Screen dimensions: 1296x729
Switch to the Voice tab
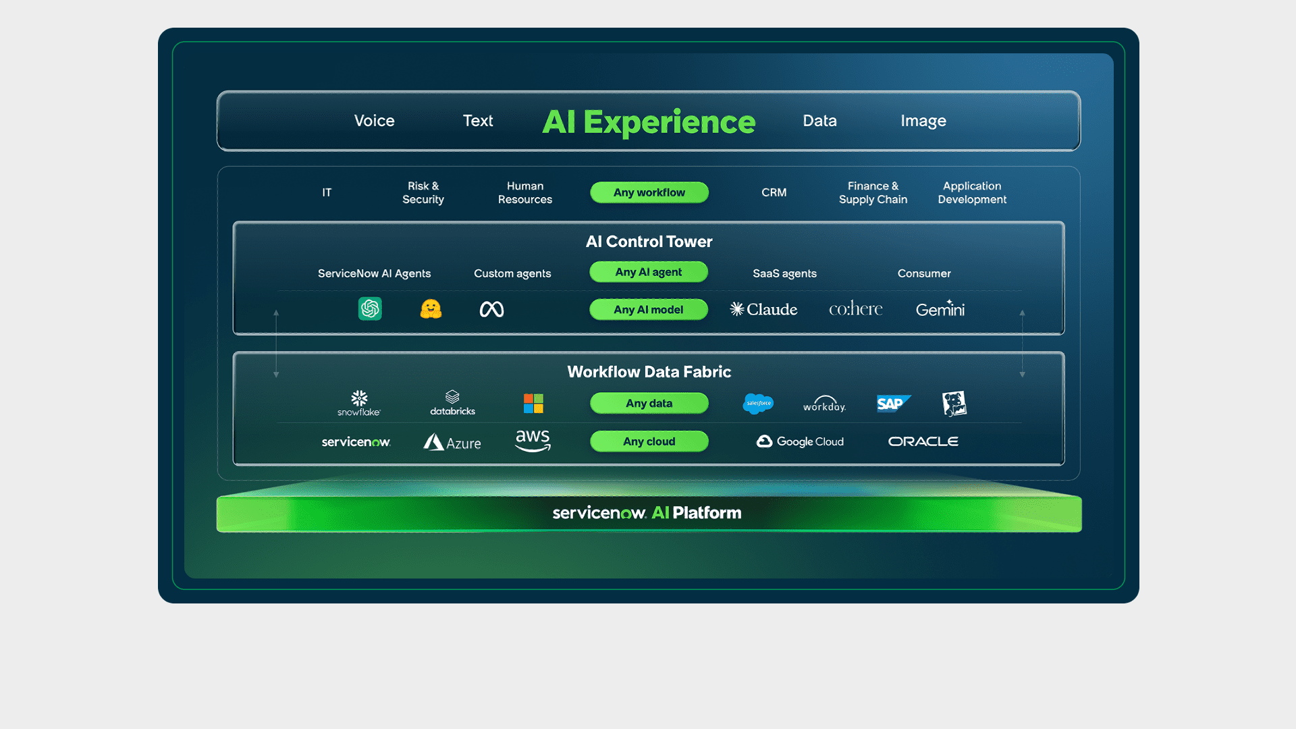point(374,121)
